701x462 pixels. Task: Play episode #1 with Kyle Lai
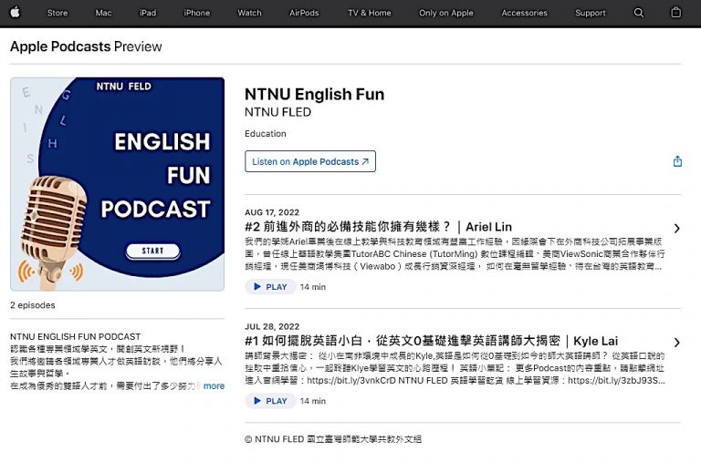(x=270, y=401)
